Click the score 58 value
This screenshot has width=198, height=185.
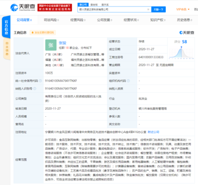(x=184, y=42)
